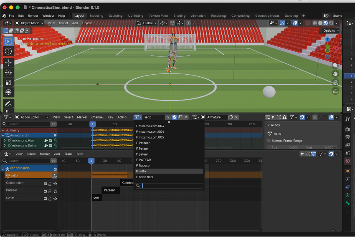Activate the 3D Cursor tool
Viewport: 355px width, 237px height.
8,51
